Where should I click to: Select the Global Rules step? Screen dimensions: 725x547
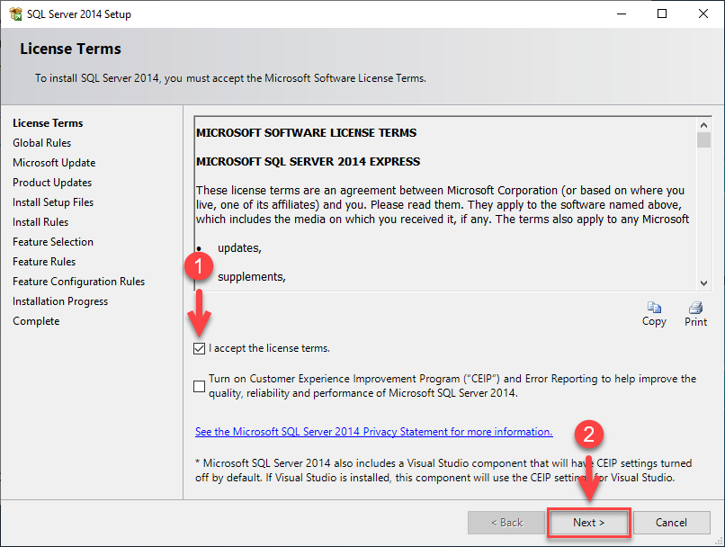(x=41, y=143)
